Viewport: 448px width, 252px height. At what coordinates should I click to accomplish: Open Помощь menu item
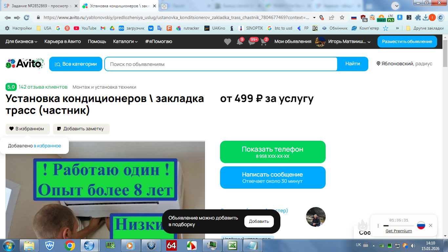(x=97, y=41)
